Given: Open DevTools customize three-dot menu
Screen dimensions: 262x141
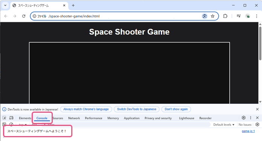Looking at the screenshot, I should point(250,118).
